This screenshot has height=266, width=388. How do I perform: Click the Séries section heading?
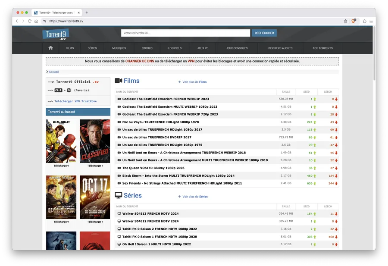tap(133, 195)
